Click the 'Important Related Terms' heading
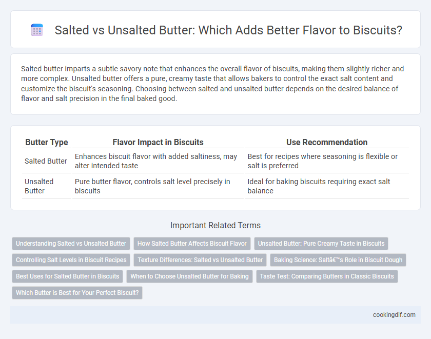The image size is (431, 339). (x=215, y=225)
